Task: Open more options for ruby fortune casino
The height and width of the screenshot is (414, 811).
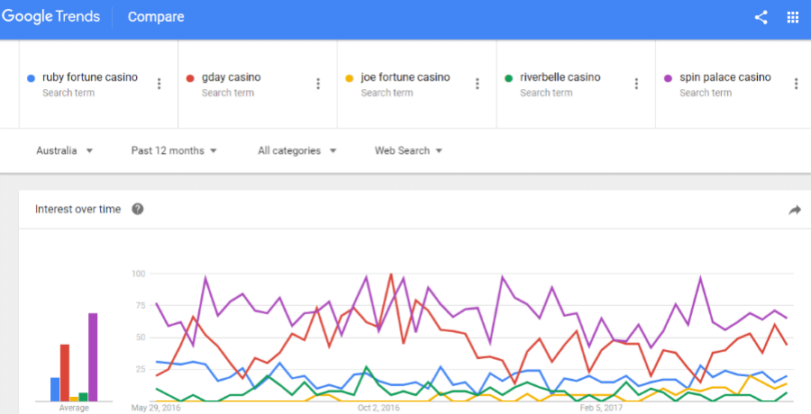Action: (x=159, y=83)
